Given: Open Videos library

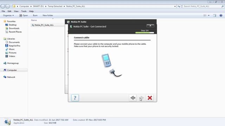Looking at the screenshot, I should click(12, 56).
